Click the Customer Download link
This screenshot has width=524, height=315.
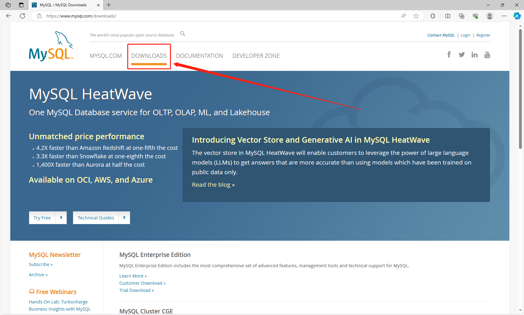(x=142, y=283)
